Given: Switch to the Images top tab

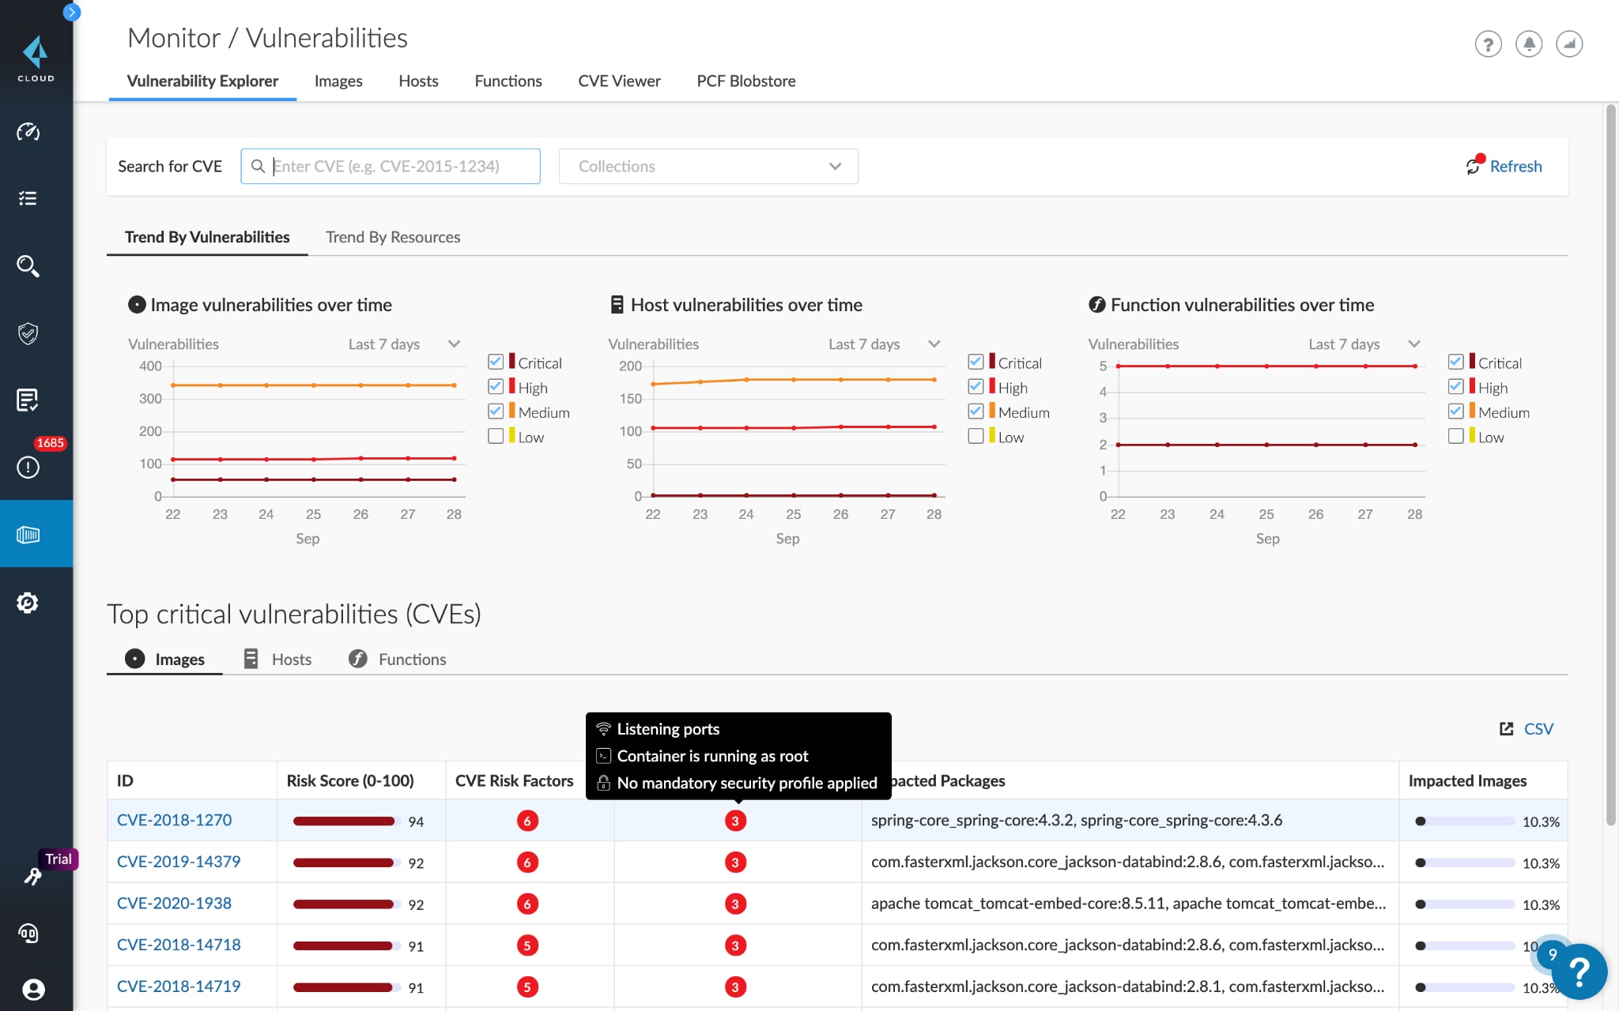Looking at the screenshot, I should (x=338, y=81).
